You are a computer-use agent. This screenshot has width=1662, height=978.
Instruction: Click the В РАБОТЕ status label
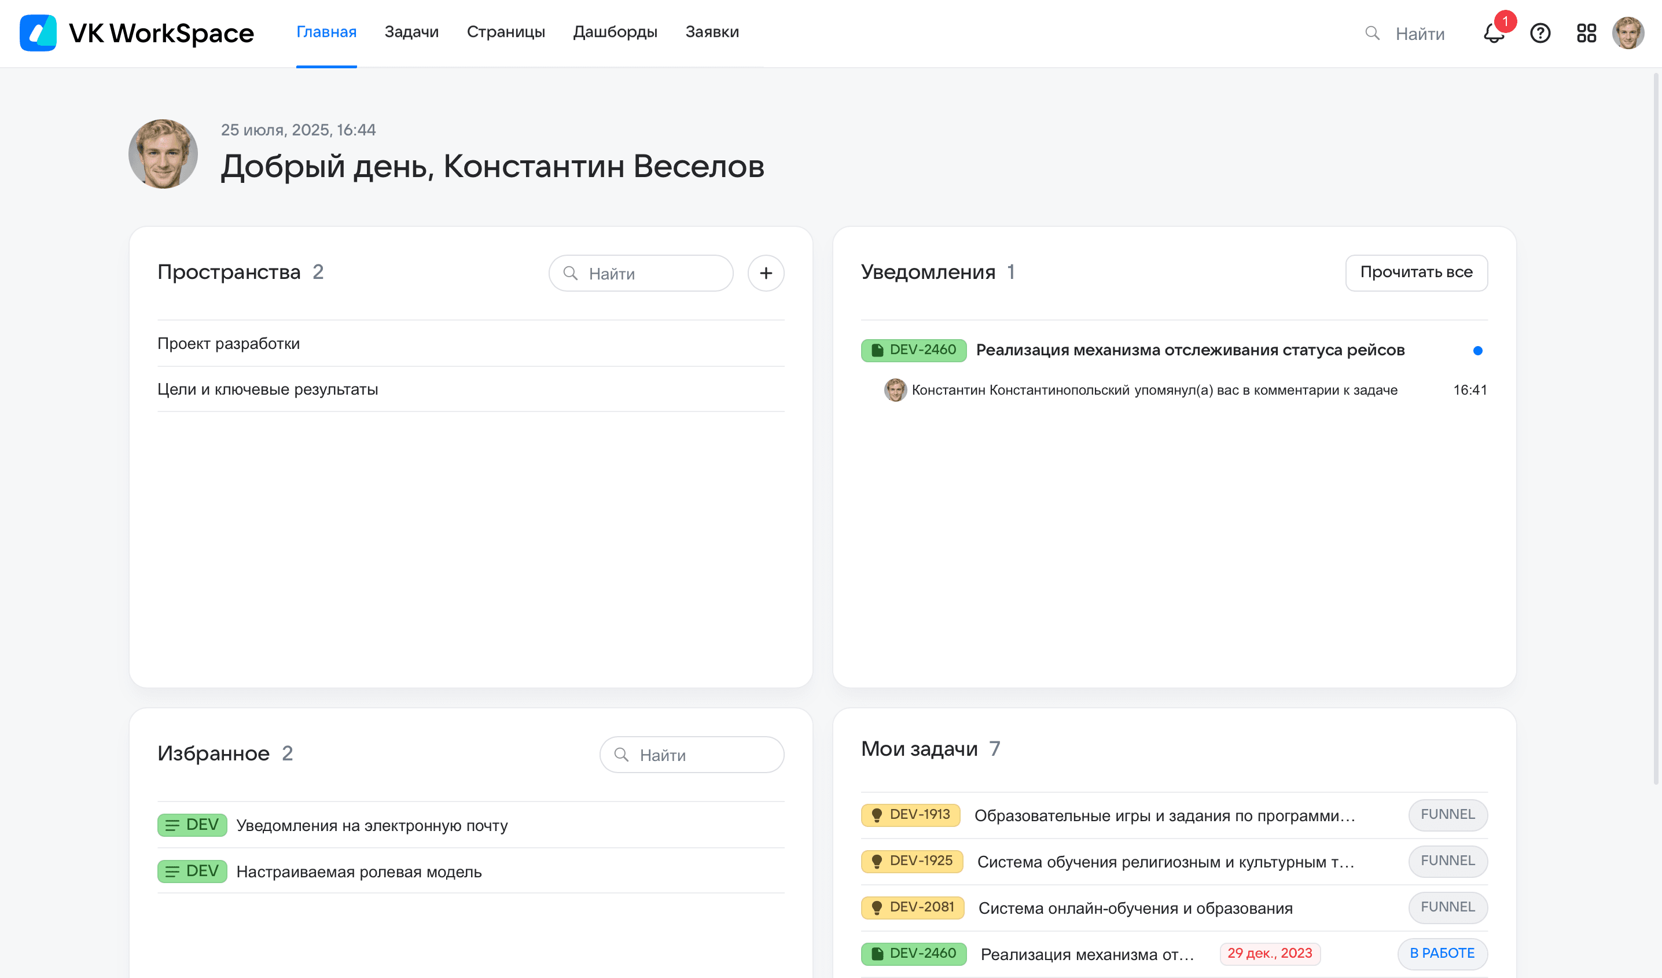[x=1442, y=954]
